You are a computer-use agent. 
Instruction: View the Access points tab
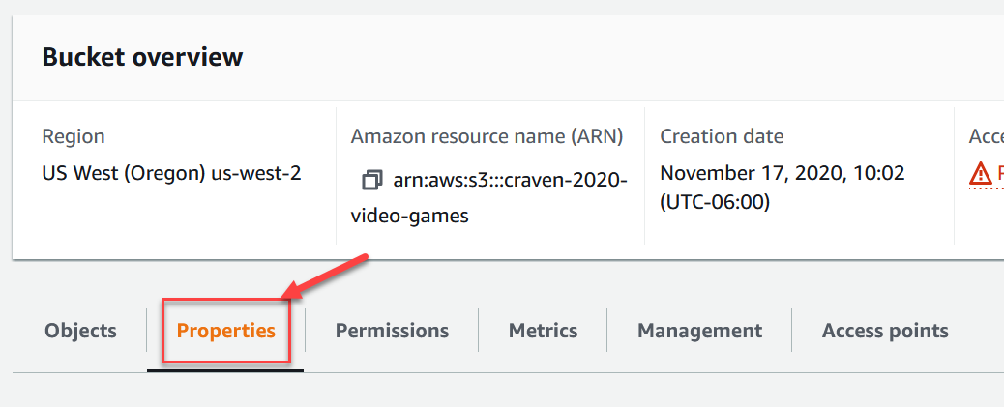pyautogui.click(x=885, y=331)
